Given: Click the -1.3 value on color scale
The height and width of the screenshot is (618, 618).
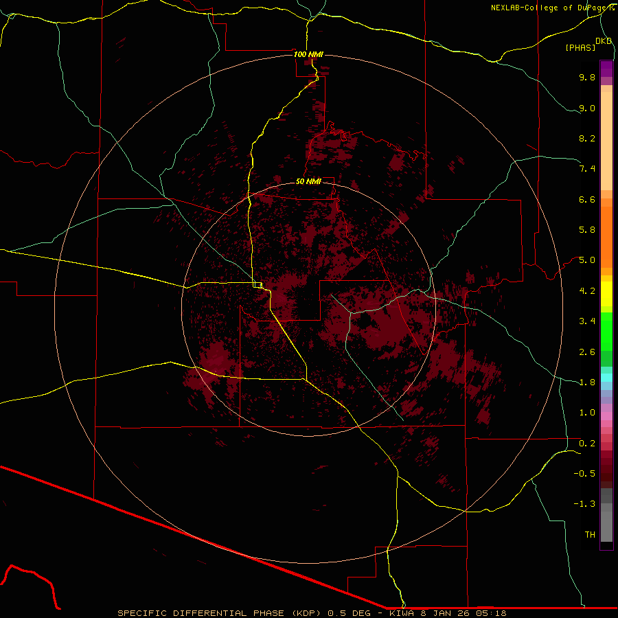Looking at the screenshot, I should [584, 504].
